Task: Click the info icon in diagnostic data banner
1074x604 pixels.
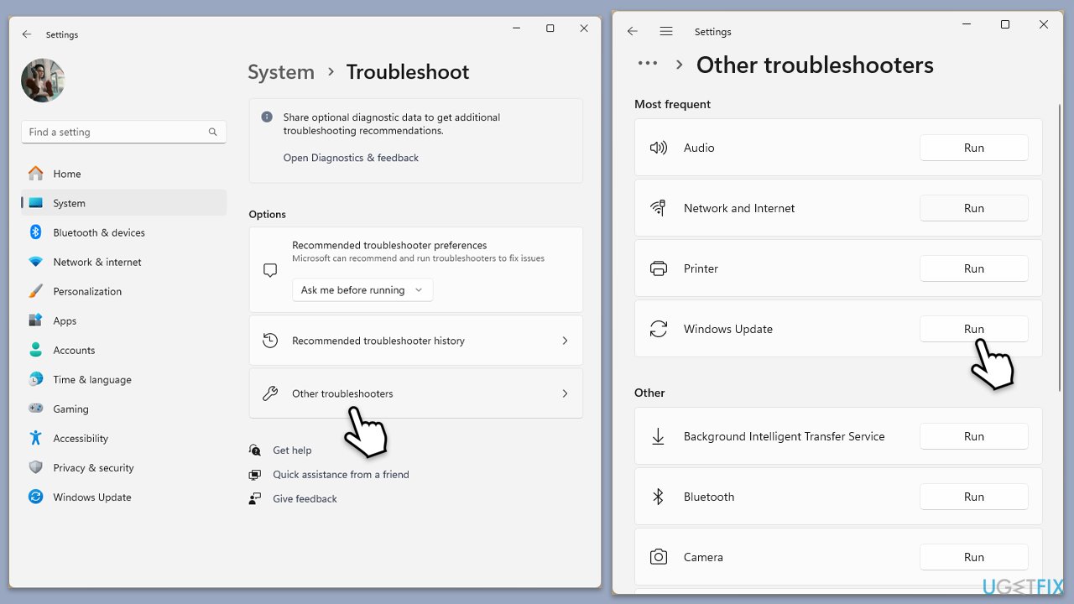Action: point(267,117)
